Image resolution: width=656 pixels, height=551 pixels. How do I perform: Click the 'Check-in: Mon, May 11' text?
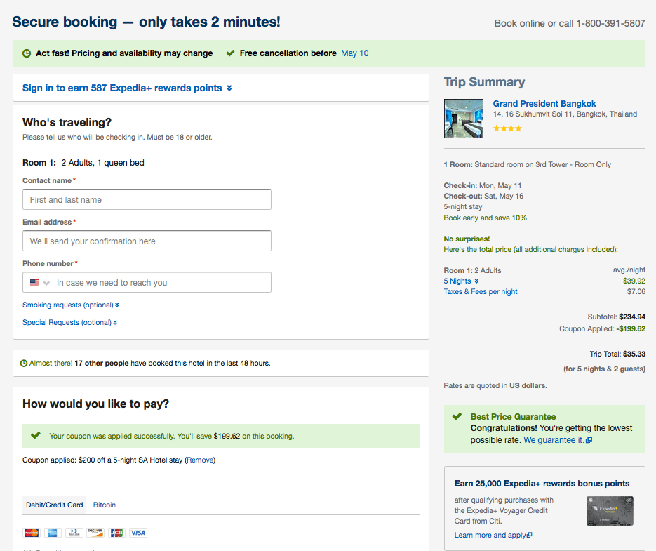(x=483, y=185)
